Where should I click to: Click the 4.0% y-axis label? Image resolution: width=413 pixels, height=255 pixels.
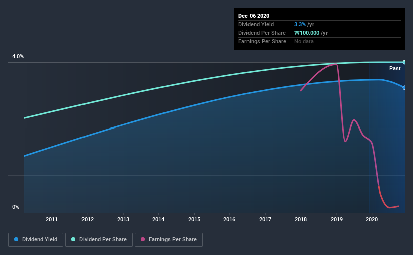click(x=18, y=57)
